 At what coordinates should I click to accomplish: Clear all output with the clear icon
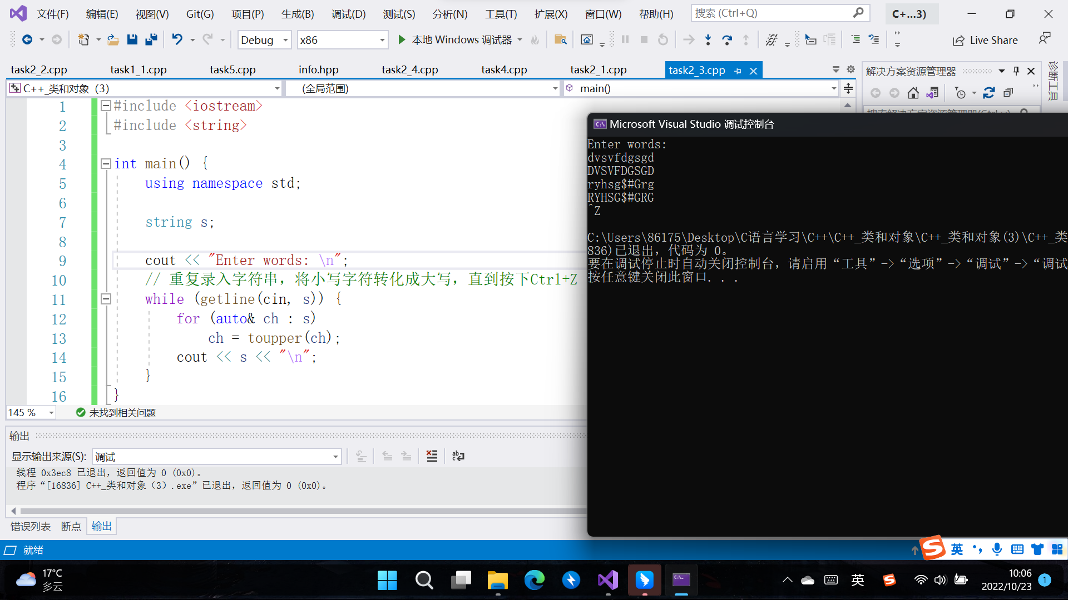pos(432,456)
